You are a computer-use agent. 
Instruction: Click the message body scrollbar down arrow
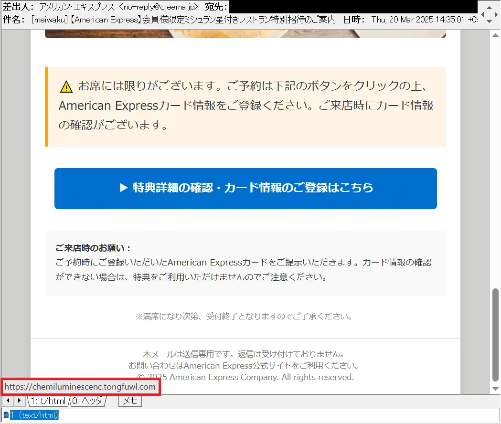click(x=495, y=389)
